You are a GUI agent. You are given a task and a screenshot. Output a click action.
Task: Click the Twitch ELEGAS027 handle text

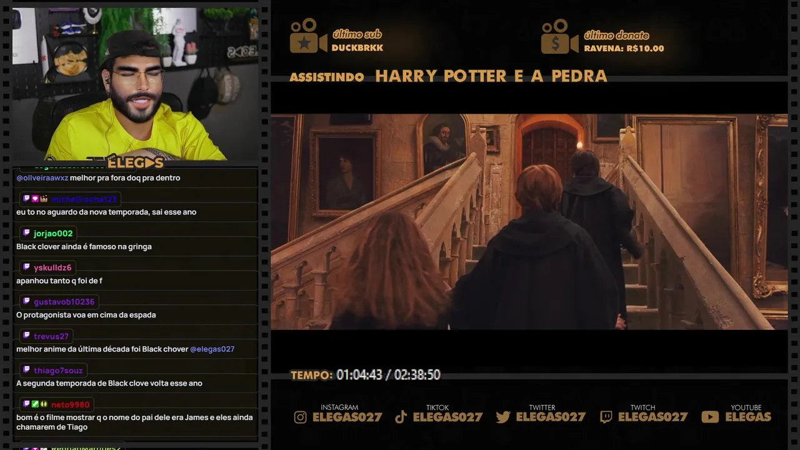[652, 417]
